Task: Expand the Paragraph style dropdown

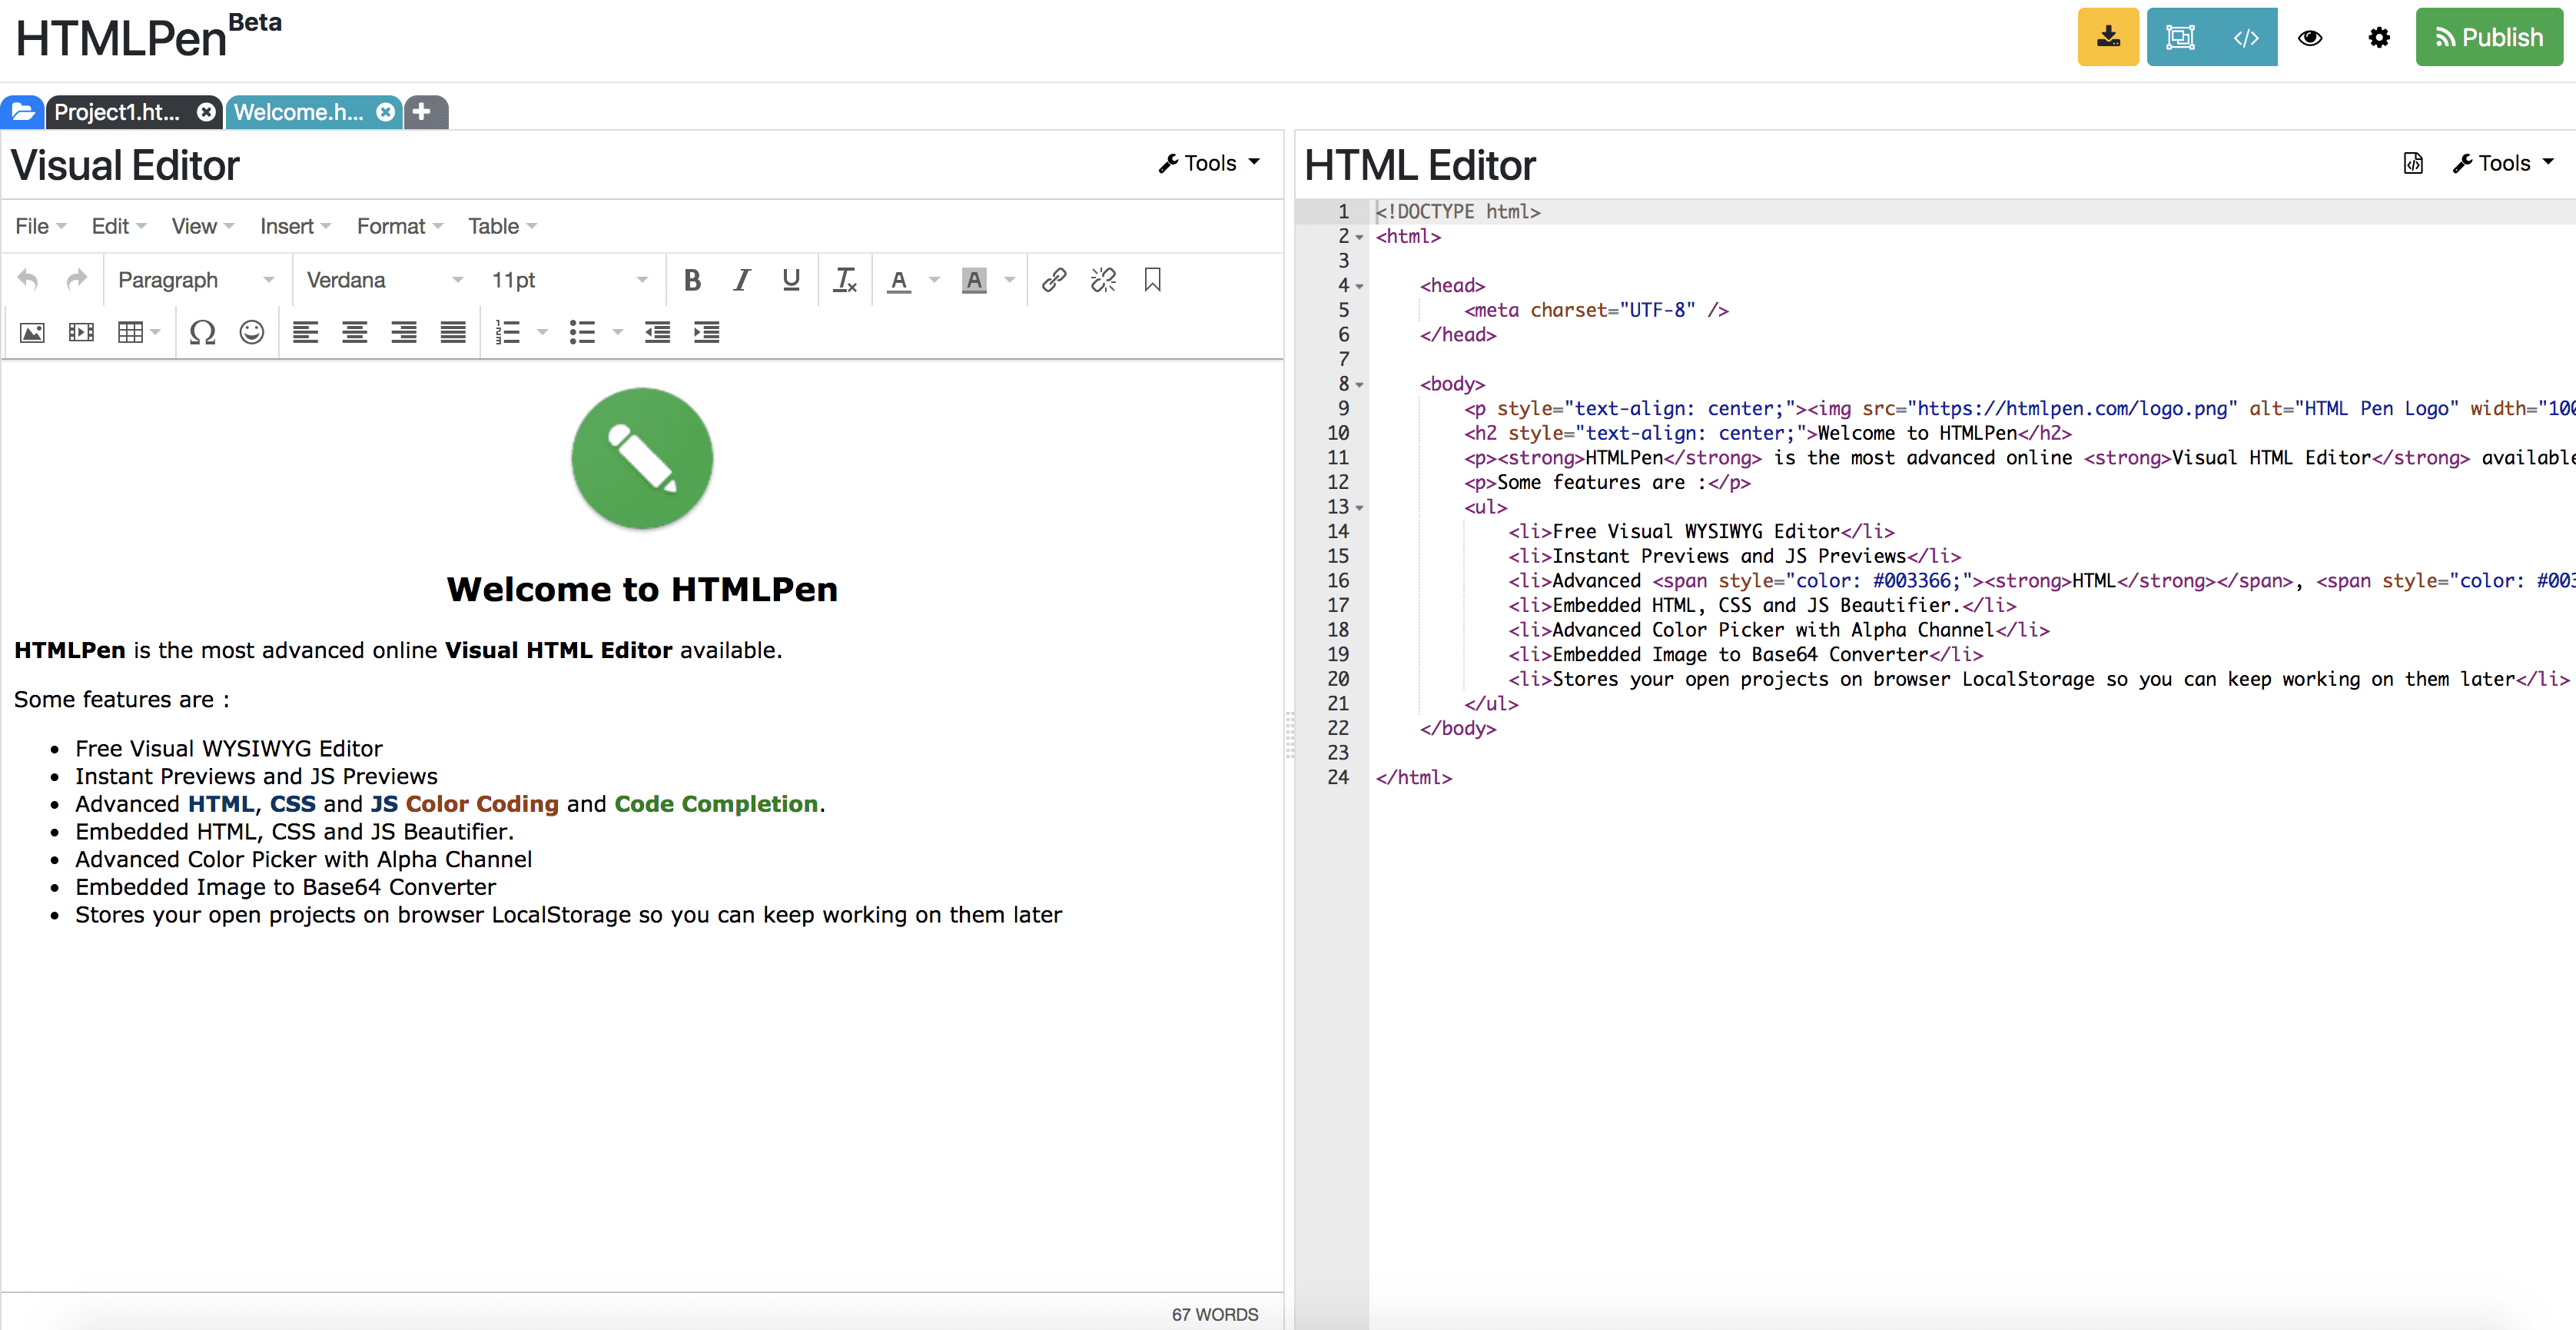Action: tap(191, 278)
